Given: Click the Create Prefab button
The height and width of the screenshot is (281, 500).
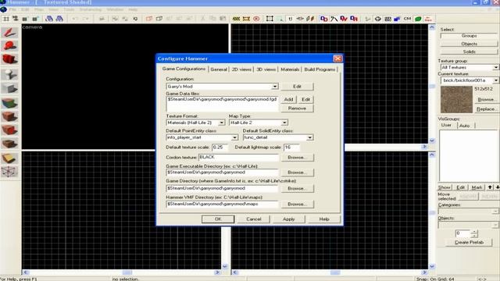Looking at the screenshot, I should click(469, 243).
